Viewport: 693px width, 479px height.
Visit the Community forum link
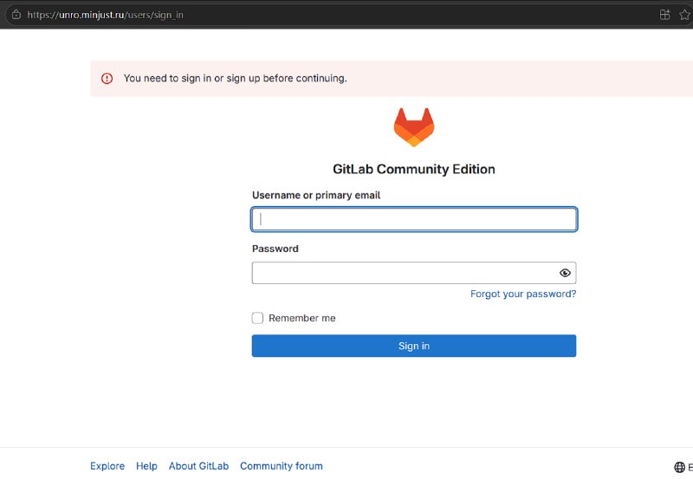tap(282, 466)
